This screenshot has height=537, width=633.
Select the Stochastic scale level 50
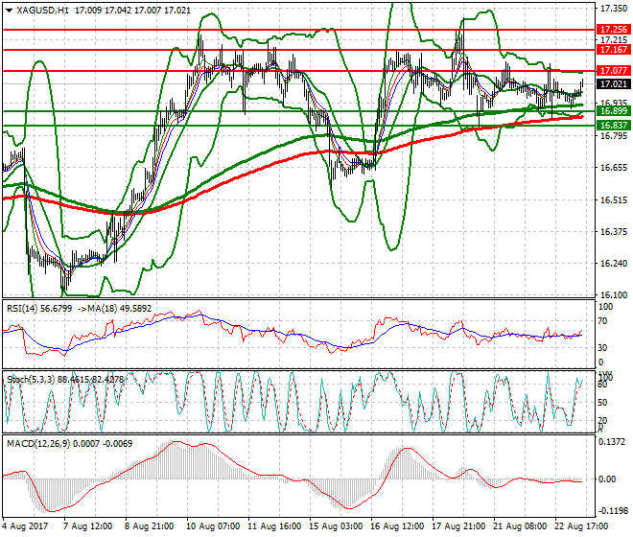point(602,403)
